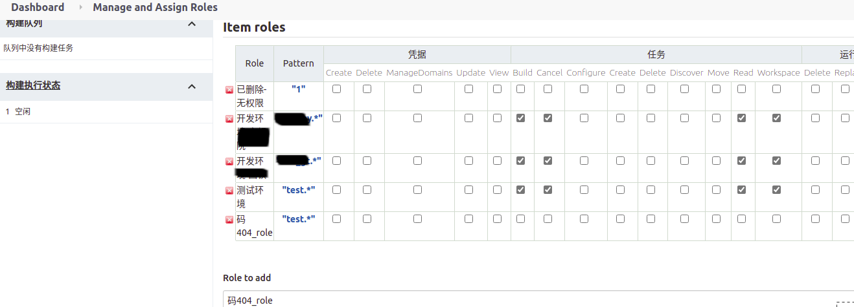Screen dimensions: 854x307
Task: Collapse the 构建执行状态 panel
Action: point(191,86)
